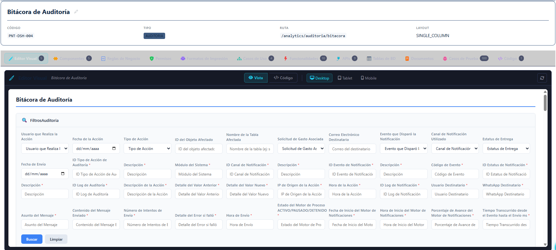Expand the Estatus de Entrega dropdown
The height and width of the screenshot is (250, 556).
point(506,149)
